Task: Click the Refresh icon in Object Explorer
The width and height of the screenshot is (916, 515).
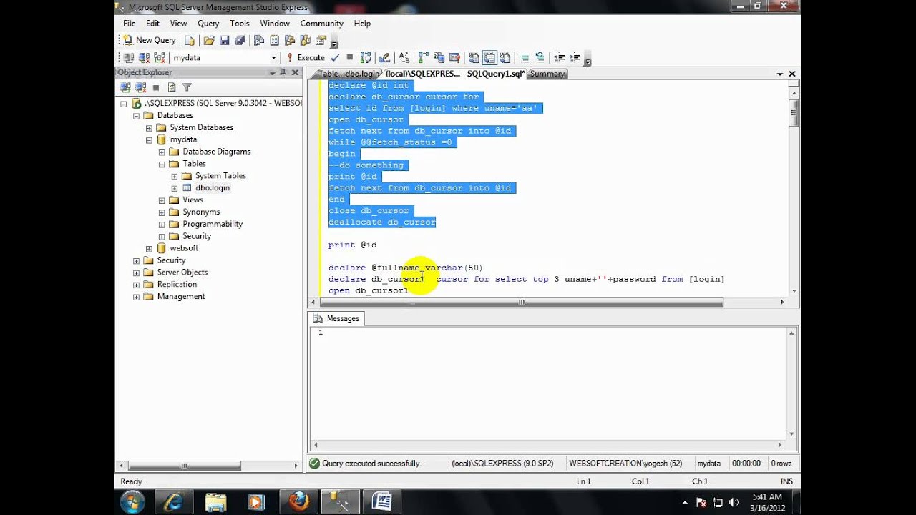Action: coord(172,87)
